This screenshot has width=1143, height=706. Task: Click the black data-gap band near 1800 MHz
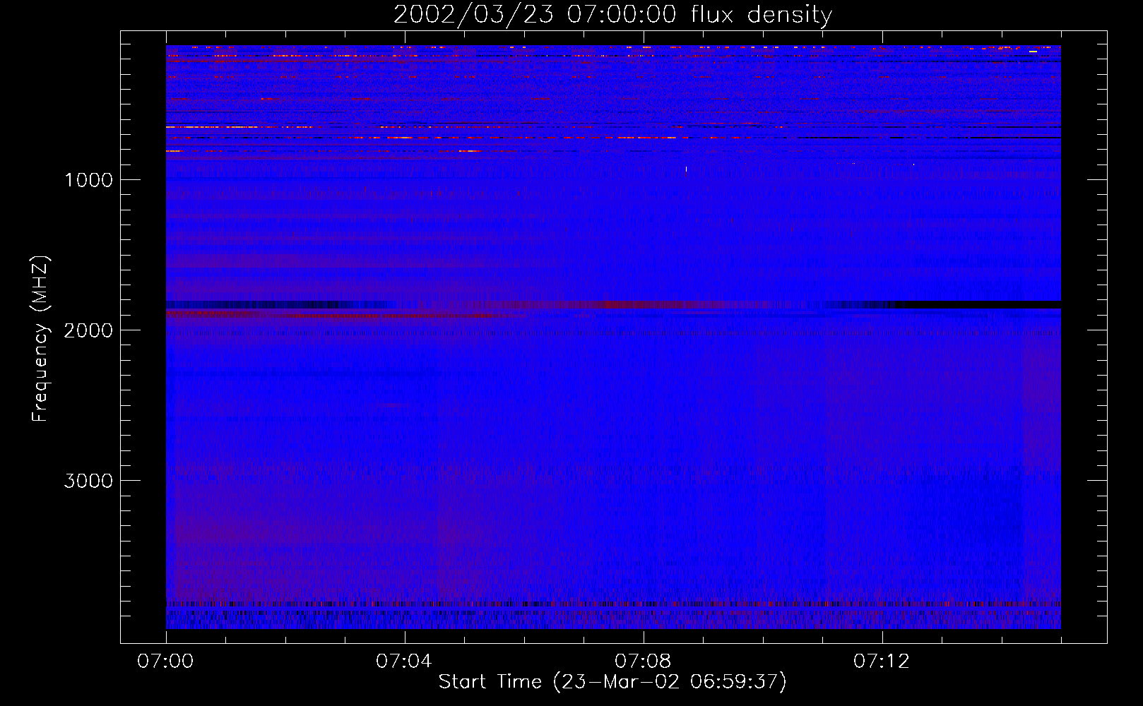click(x=978, y=304)
